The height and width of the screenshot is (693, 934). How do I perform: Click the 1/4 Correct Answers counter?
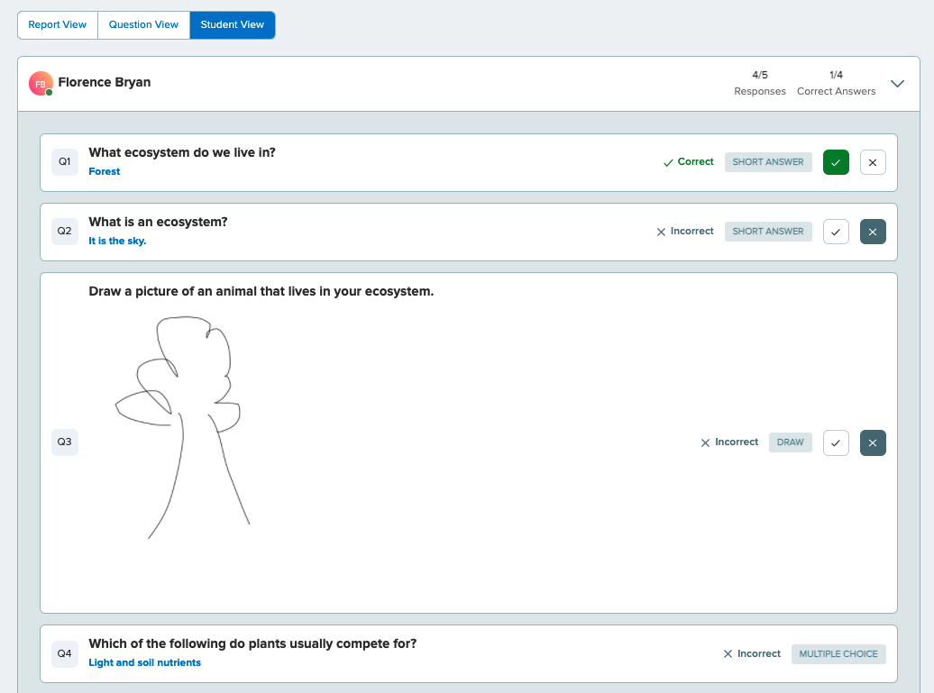pyautogui.click(x=835, y=83)
